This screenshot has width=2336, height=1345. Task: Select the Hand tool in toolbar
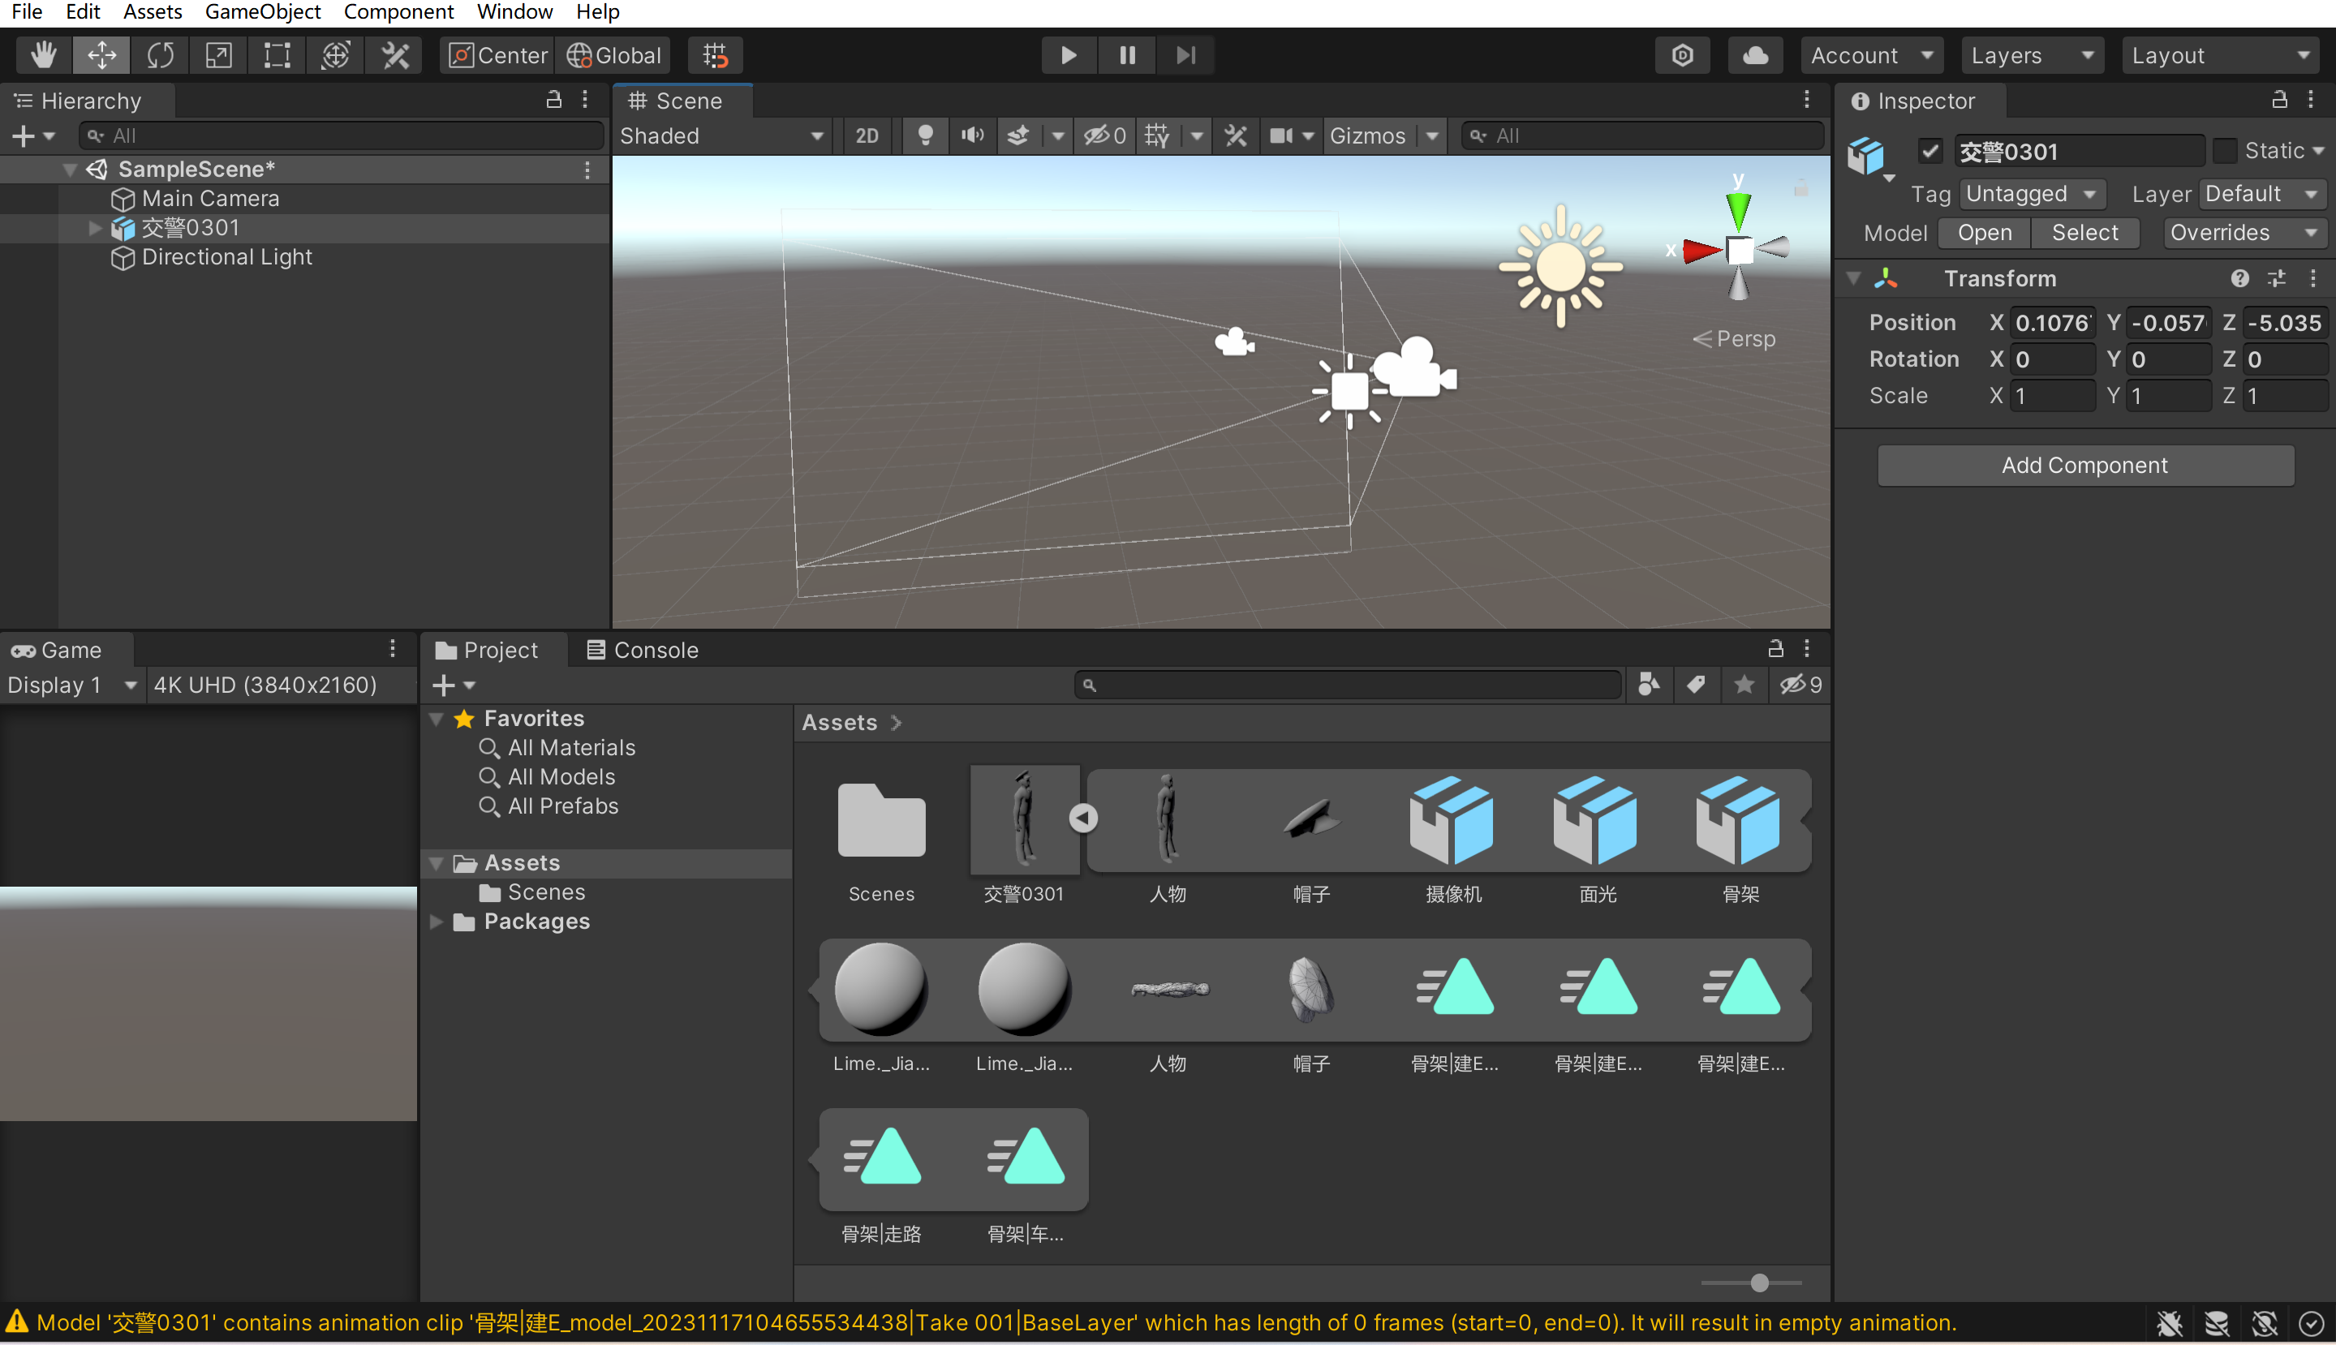(x=42, y=55)
